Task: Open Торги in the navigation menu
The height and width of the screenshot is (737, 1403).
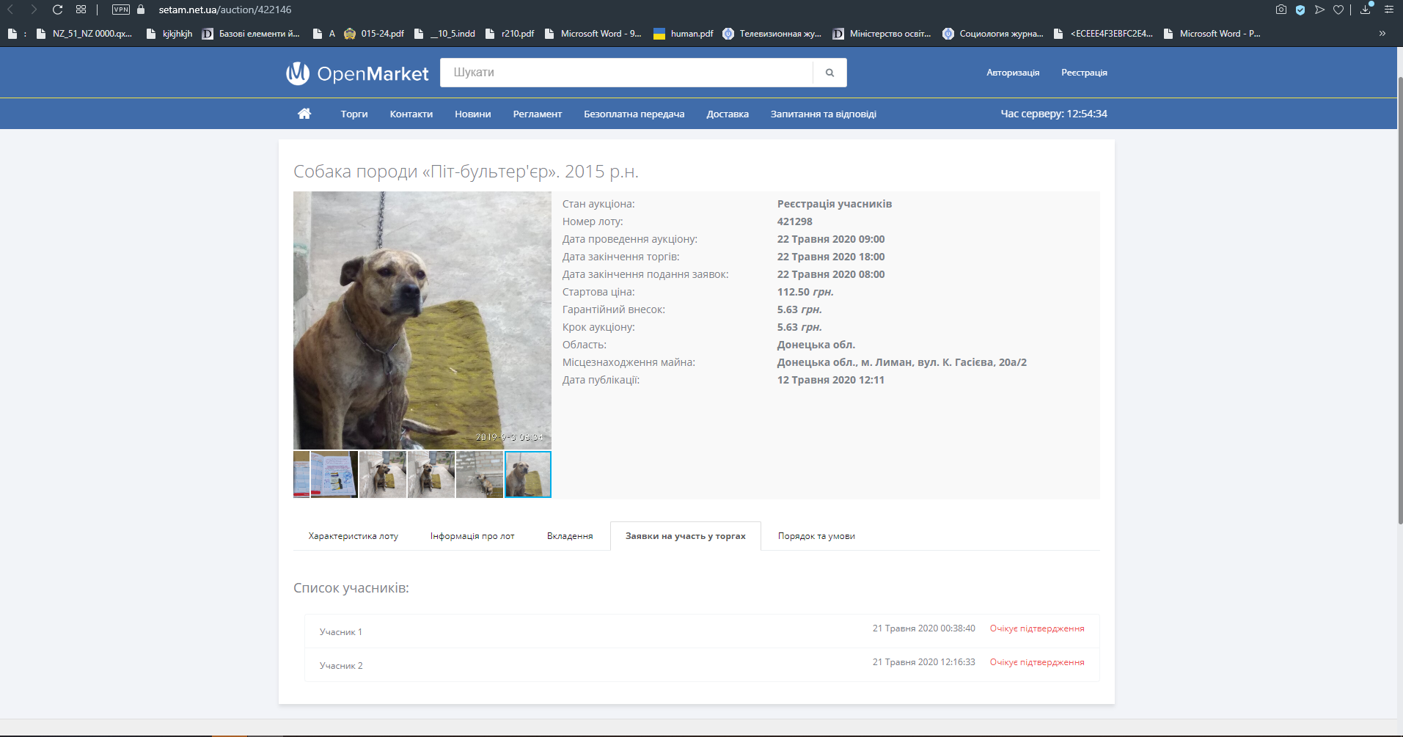Action: click(354, 114)
